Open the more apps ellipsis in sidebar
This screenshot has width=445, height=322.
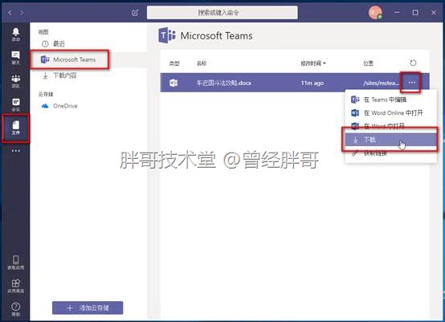15,151
